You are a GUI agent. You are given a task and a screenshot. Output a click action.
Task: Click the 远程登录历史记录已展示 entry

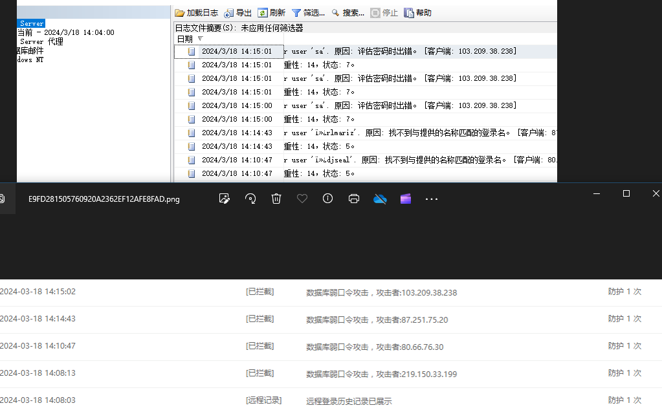(x=349, y=401)
